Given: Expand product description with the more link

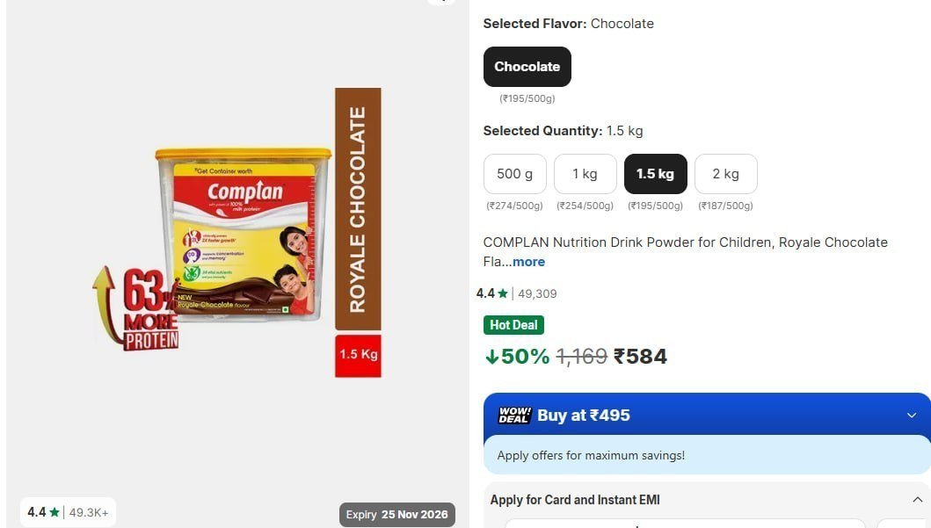Looking at the screenshot, I should (x=528, y=262).
